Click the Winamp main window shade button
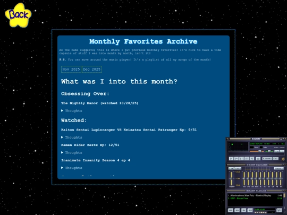Viewport: 287px width, 215px height. [x=283, y=139]
